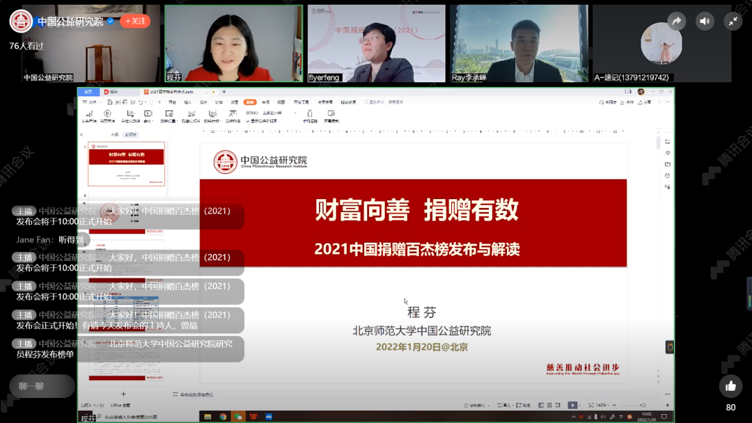Follow the channel with +关注 button

(x=135, y=21)
